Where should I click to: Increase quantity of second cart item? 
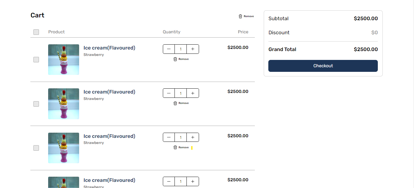coord(193,93)
